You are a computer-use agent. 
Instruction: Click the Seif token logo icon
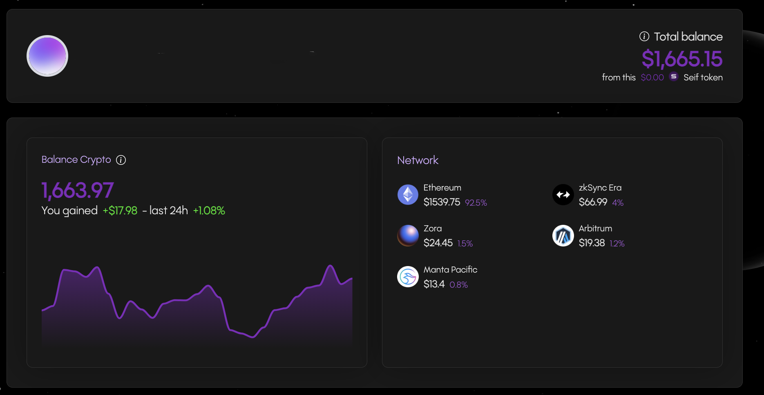click(x=674, y=76)
